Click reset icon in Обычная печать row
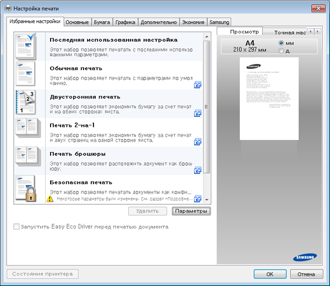Screen dimensions: 330x286 coord(197,85)
